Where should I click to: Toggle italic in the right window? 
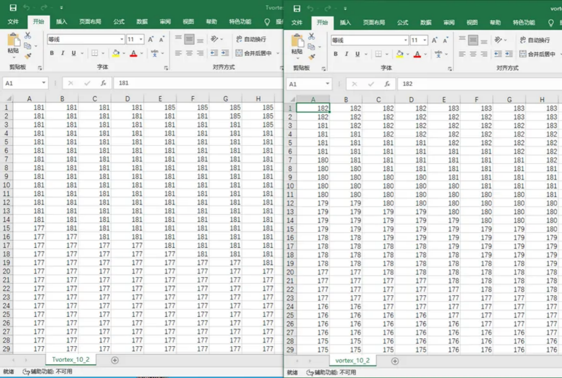(x=346, y=54)
